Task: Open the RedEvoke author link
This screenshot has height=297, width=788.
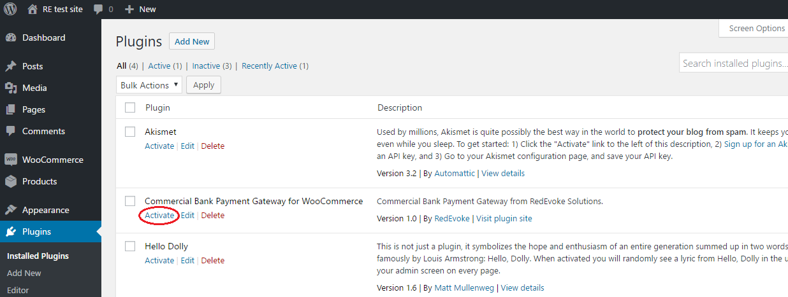Action: [452, 218]
